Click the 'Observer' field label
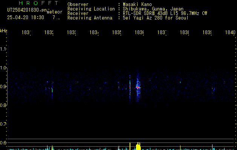 (78, 4)
